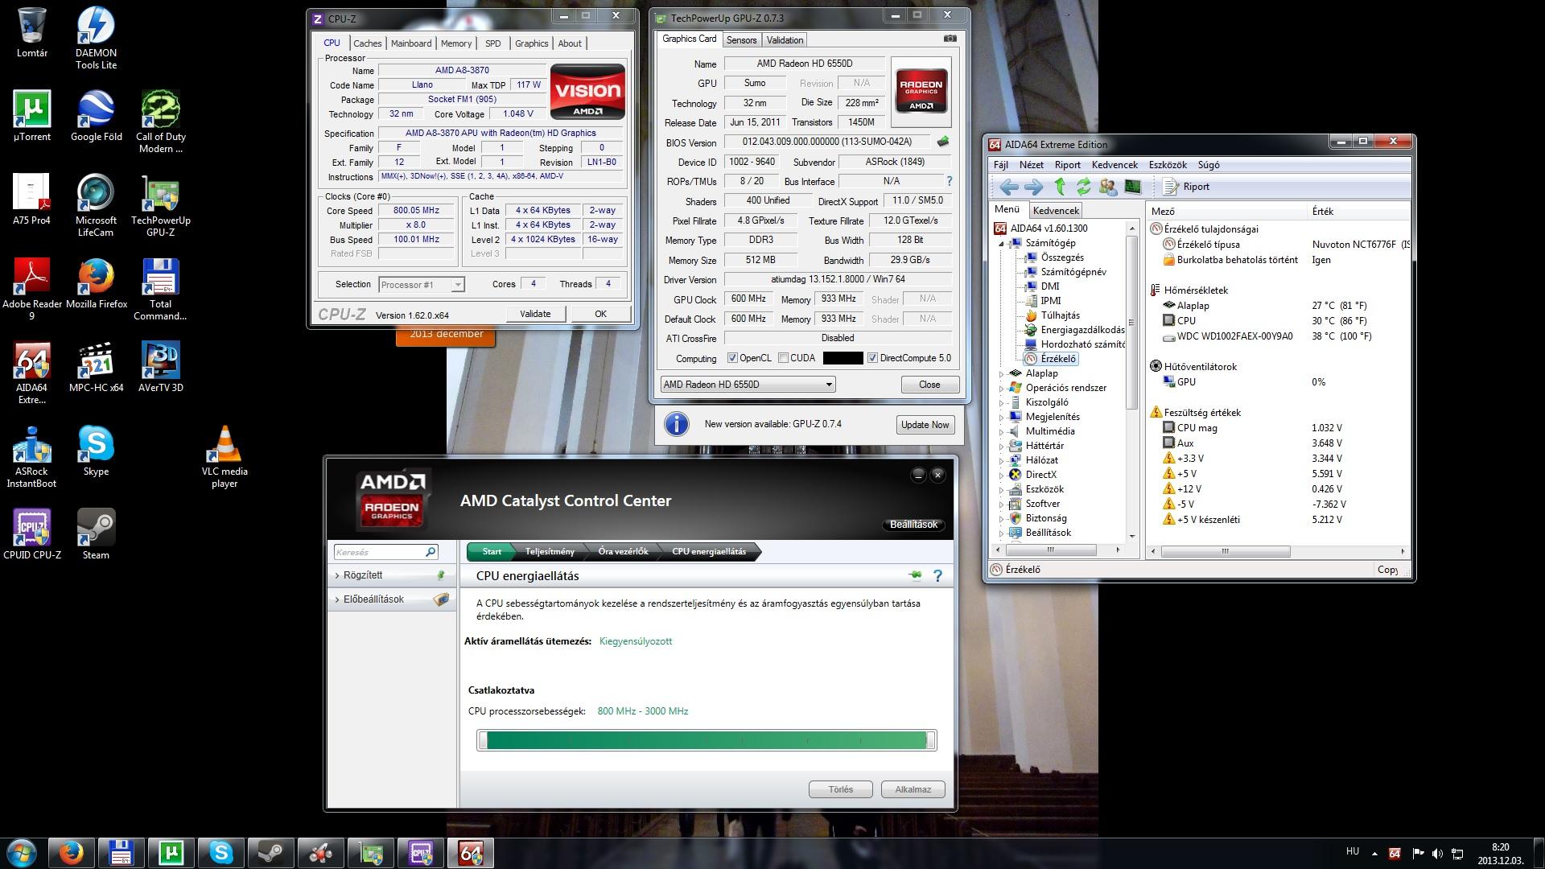Click the search magnifier in Catalyst sidebar
This screenshot has height=869, width=1545.
click(431, 552)
